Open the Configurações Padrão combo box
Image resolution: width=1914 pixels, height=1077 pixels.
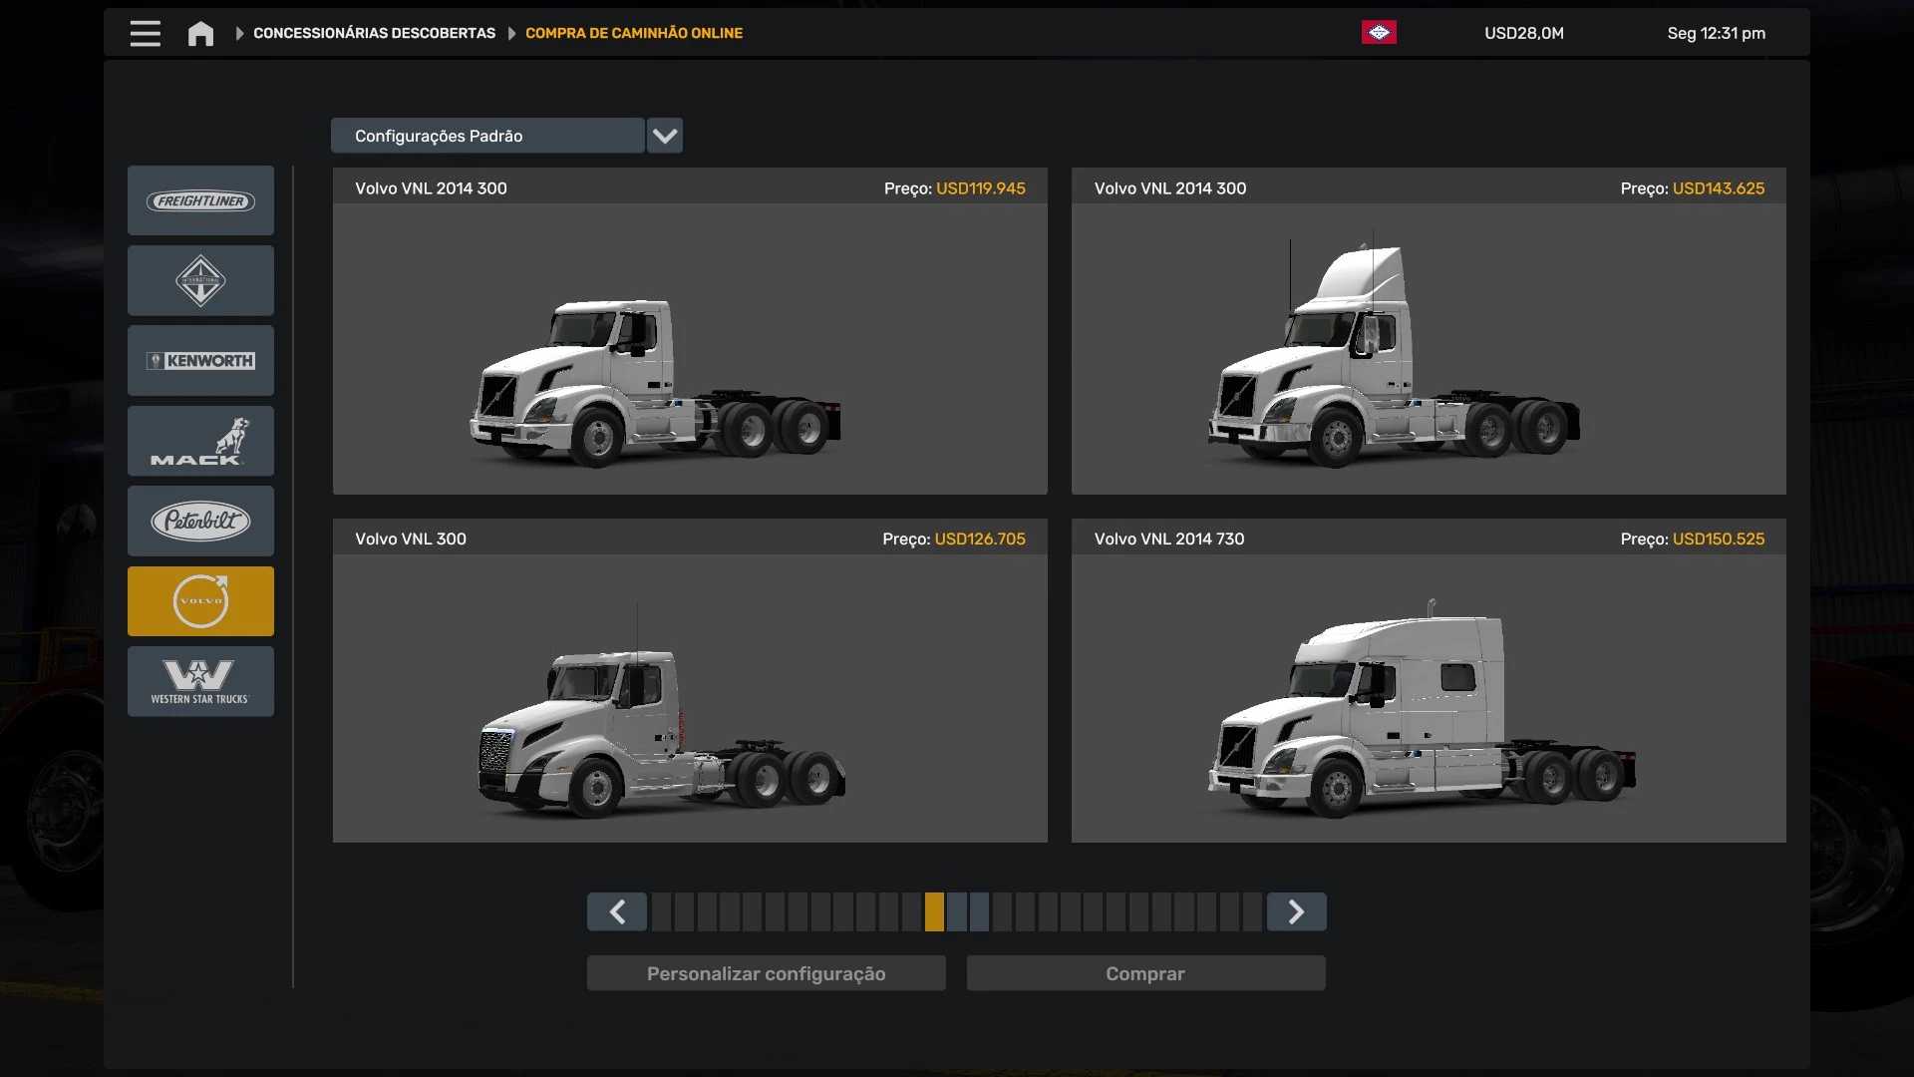point(487,136)
